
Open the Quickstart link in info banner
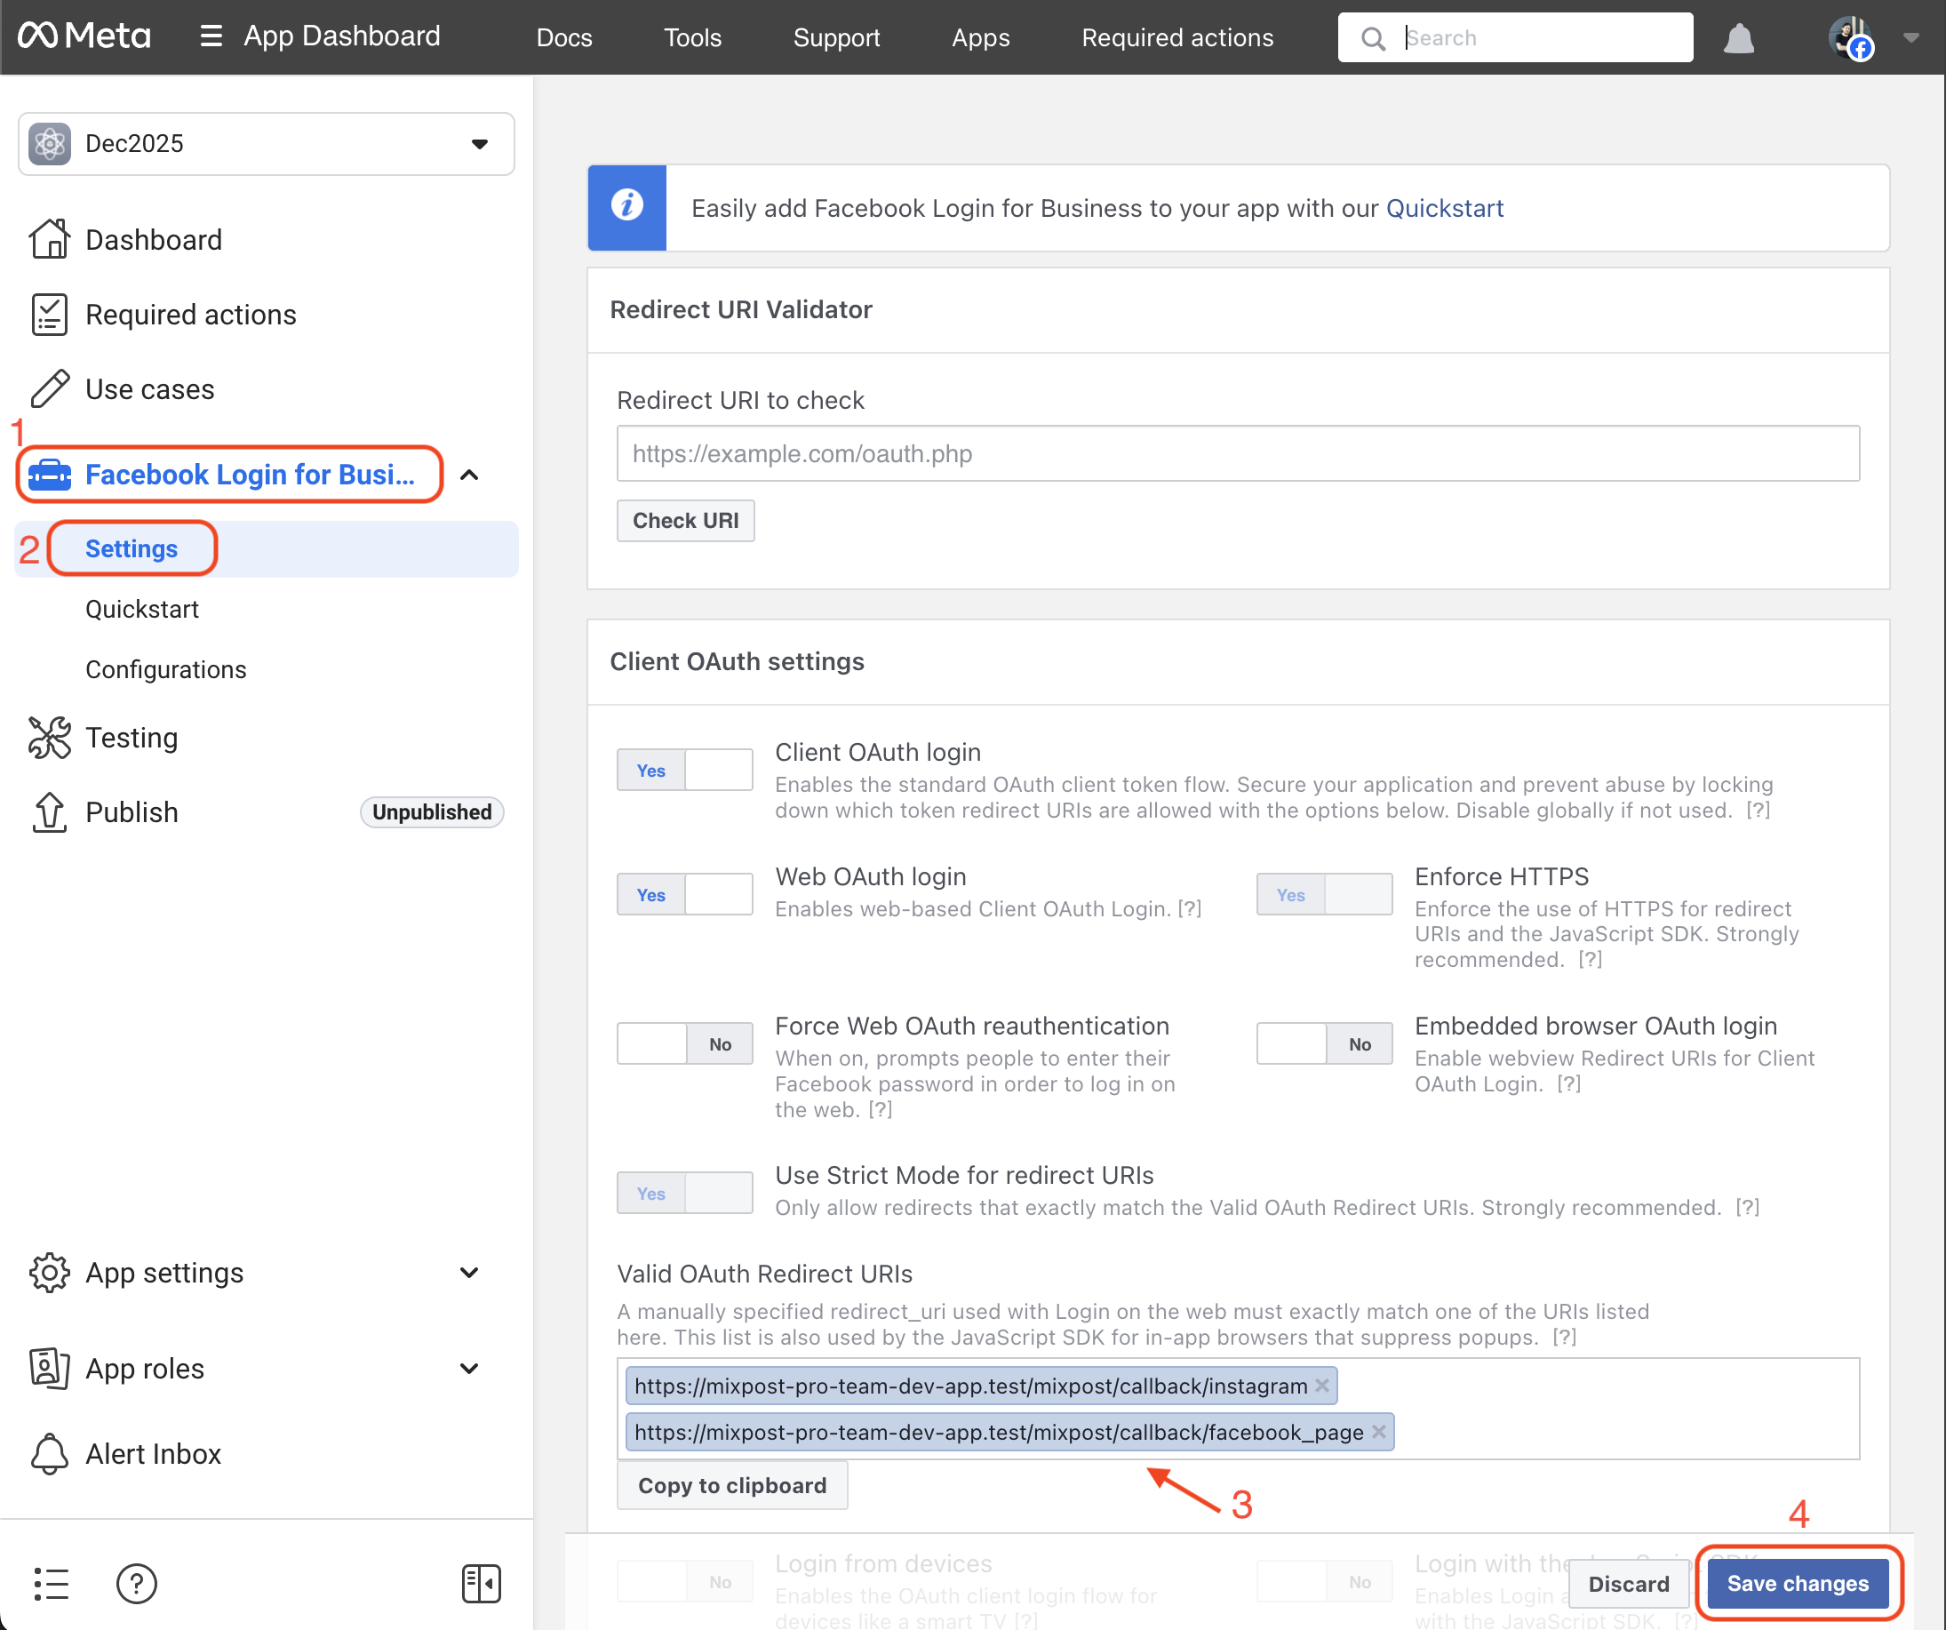pyautogui.click(x=1444, y=209)
